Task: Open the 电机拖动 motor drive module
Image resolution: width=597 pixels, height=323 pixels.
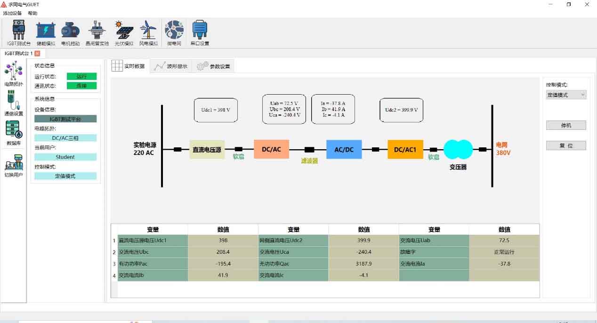Action: (x=71, y=33)
